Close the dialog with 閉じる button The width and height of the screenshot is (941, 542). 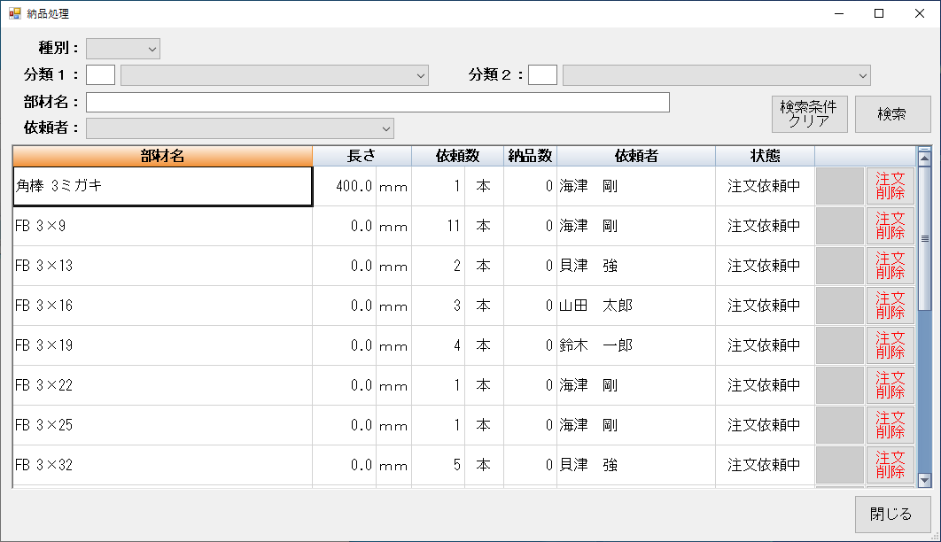tap(892, 515)
